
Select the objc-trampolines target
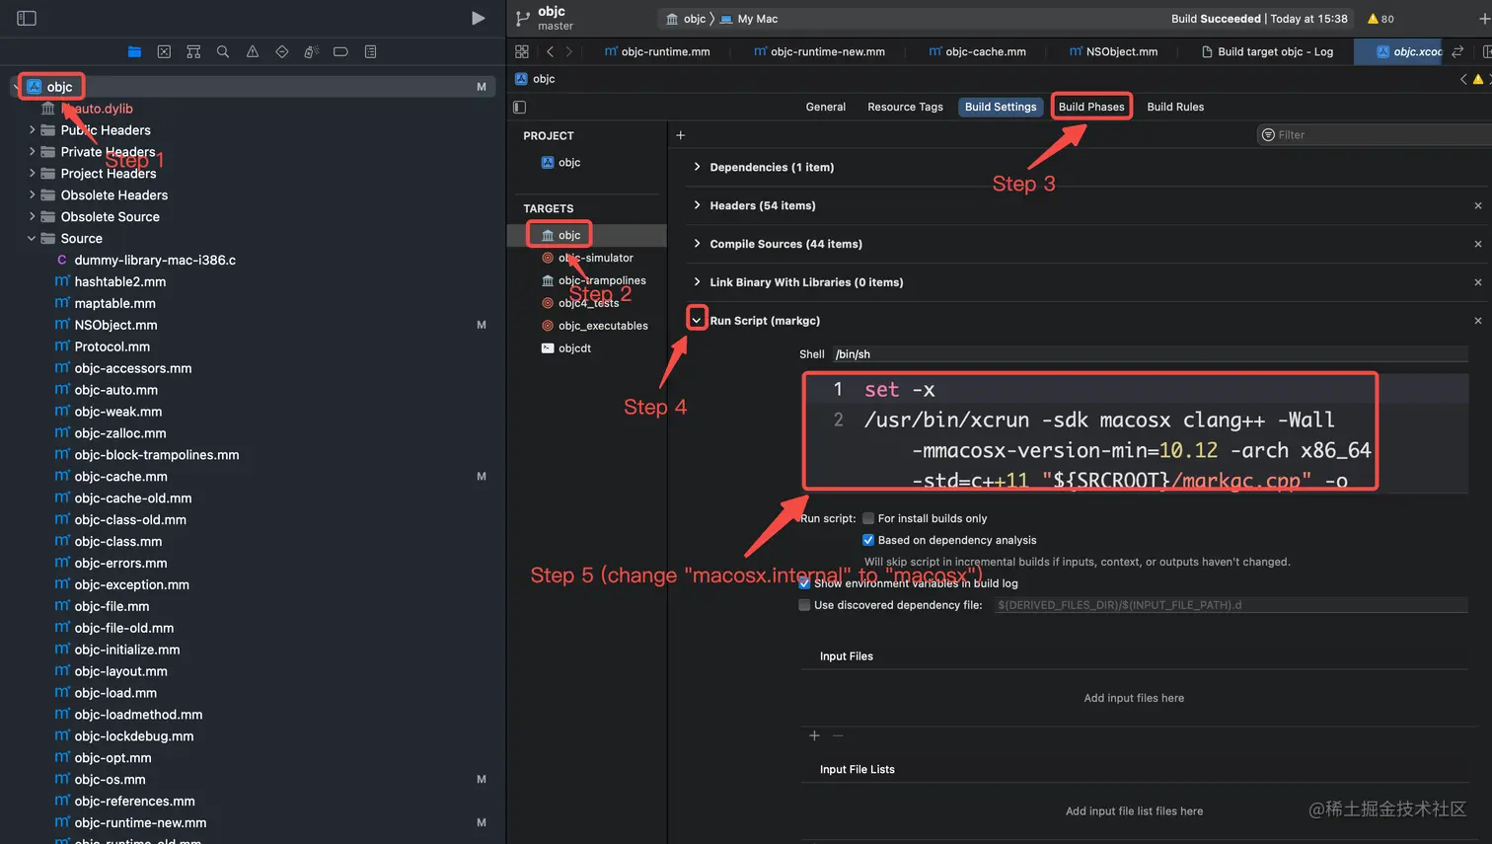593,280
